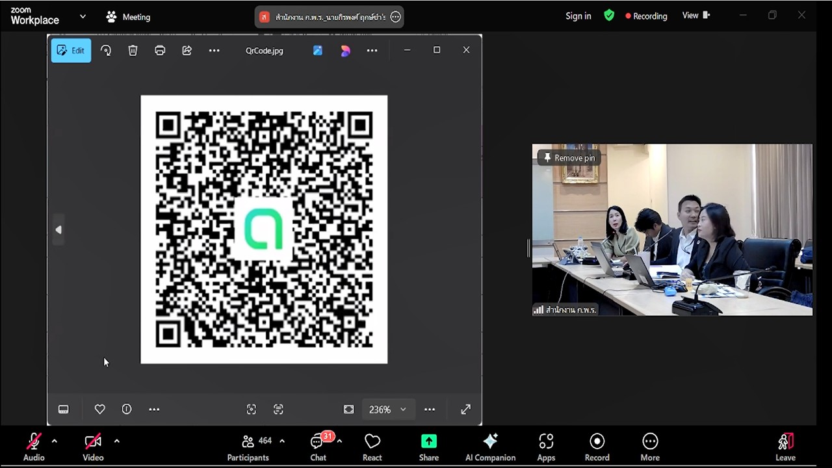The height and width of the screenshot is (468, 832).
Task: Start Video in Zoom toolbar
Action: coord(93,447)
